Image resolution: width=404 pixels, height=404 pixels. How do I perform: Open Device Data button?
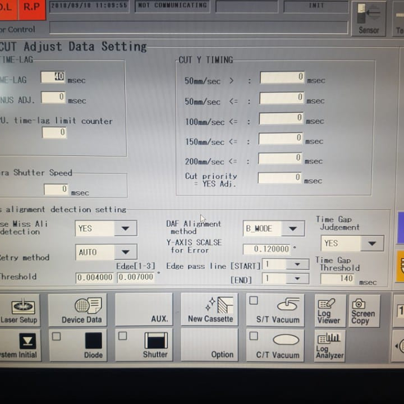(77, 310)
